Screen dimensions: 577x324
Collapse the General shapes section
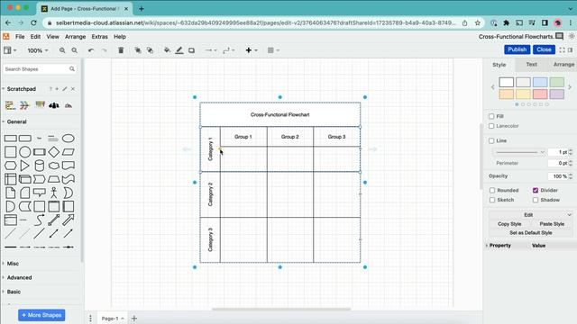[16, 121]
